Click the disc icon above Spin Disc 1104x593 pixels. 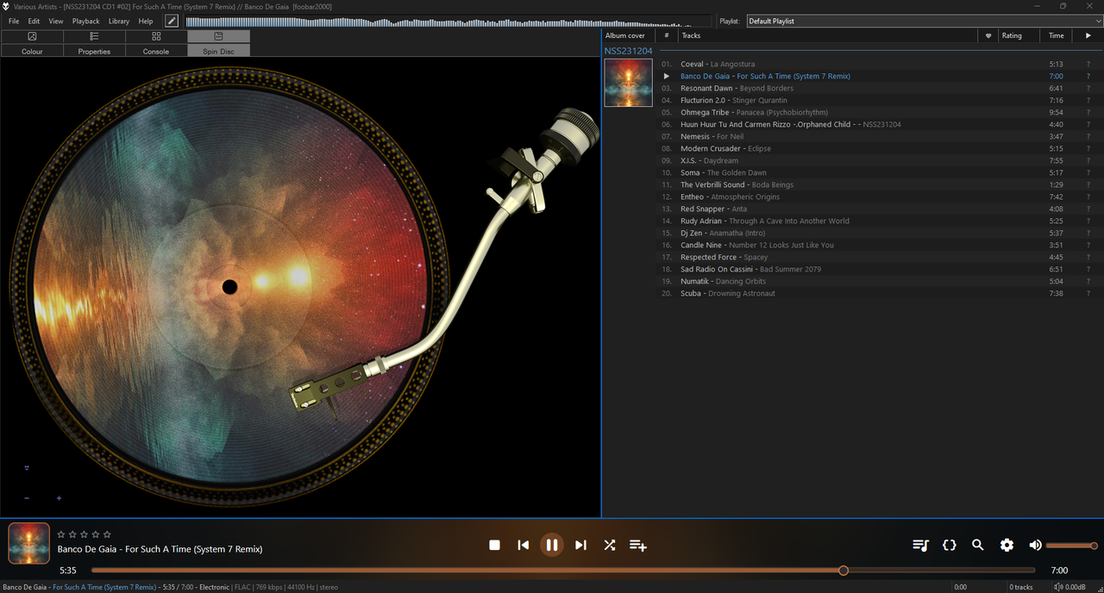pos(218,36)
